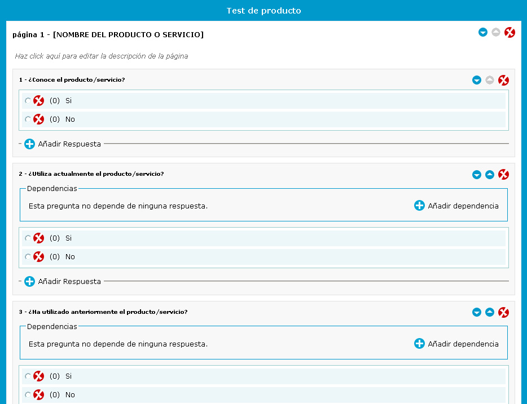The height and width of the screenshot is (404, 527).
Task: Delete question 3 using its red X
Action: [x=503, y=312]
